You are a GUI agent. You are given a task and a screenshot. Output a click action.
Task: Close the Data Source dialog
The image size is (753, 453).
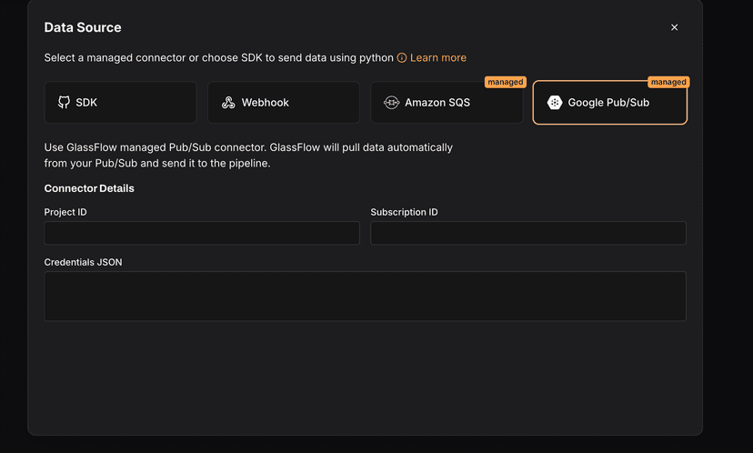click(674, 27)
